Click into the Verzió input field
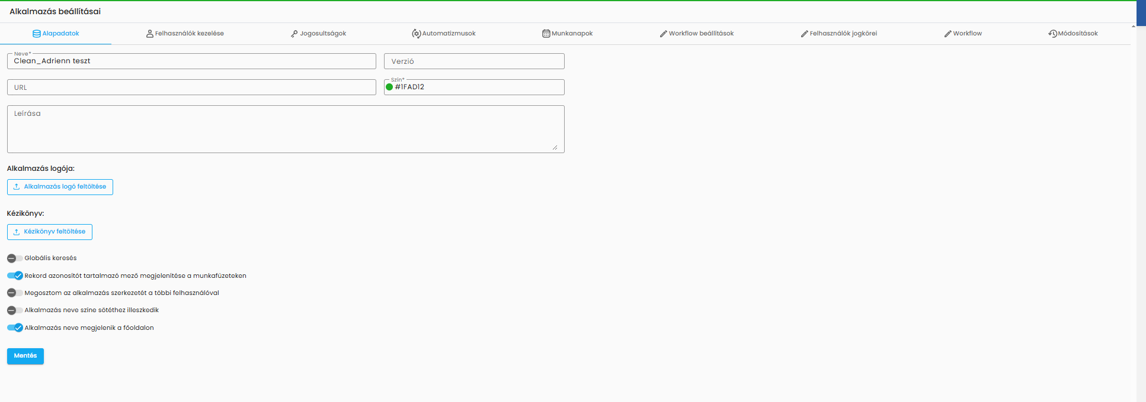 click(x=474, y=61)
